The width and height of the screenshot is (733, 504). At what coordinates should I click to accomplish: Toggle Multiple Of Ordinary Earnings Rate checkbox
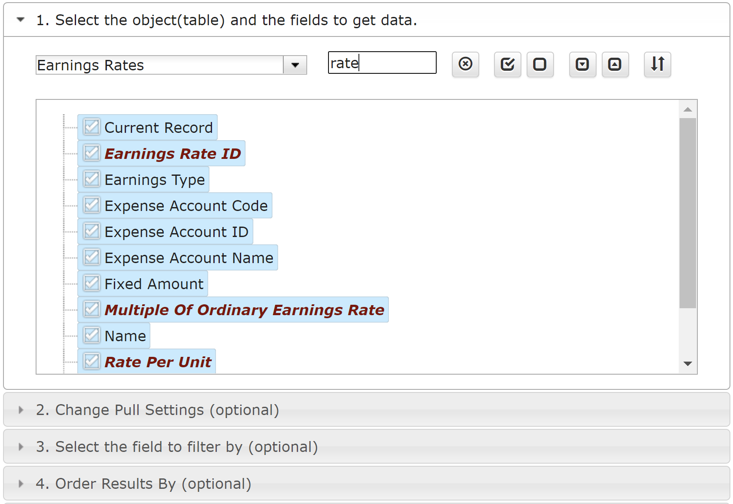point(92,310)
